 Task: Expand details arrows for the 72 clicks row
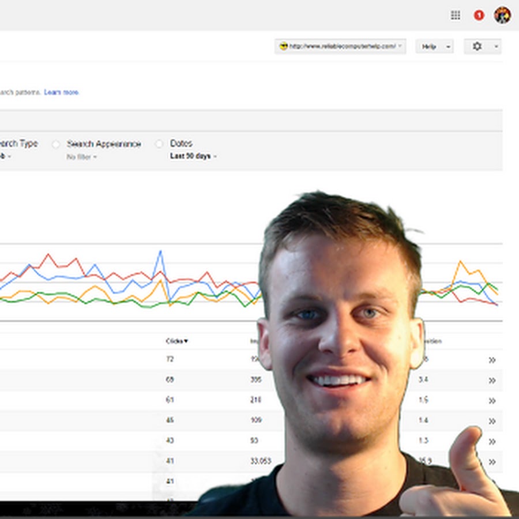492,360
